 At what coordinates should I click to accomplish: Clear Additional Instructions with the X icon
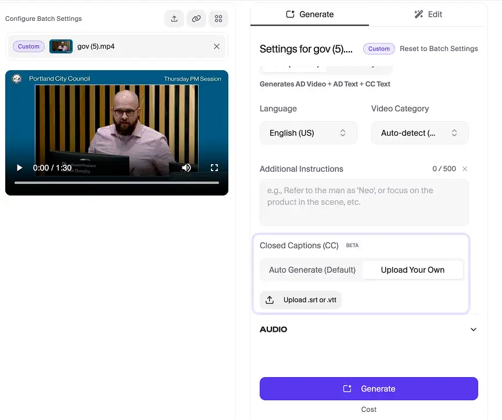click(x=465, y=169)
